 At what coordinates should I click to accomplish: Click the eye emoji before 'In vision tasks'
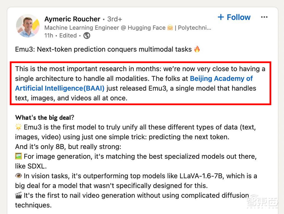[x=19, y=176]
